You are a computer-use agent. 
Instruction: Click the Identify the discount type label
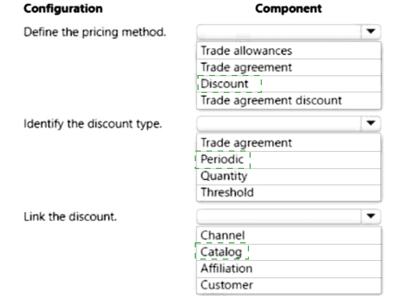[x=92, y=123]
